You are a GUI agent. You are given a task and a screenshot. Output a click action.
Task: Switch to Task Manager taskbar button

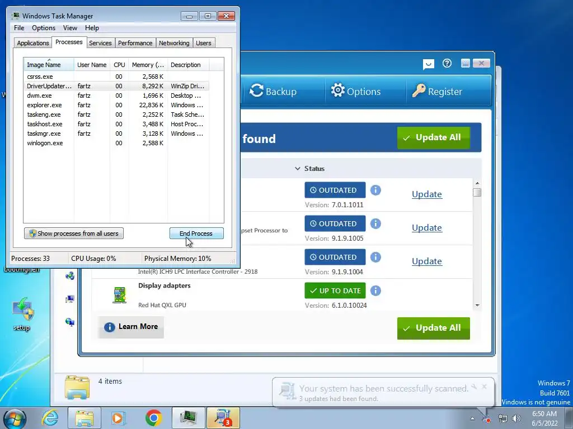189,418
